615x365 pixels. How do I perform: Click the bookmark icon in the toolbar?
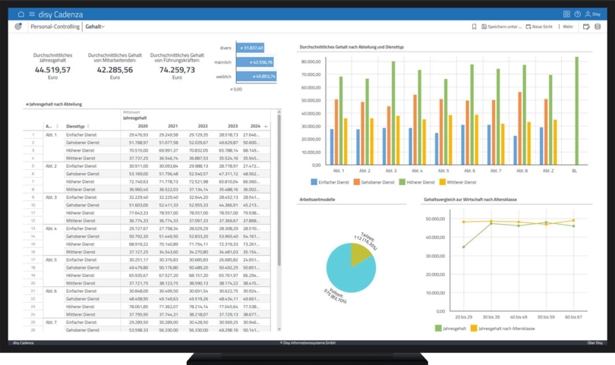tap(475, 27)
